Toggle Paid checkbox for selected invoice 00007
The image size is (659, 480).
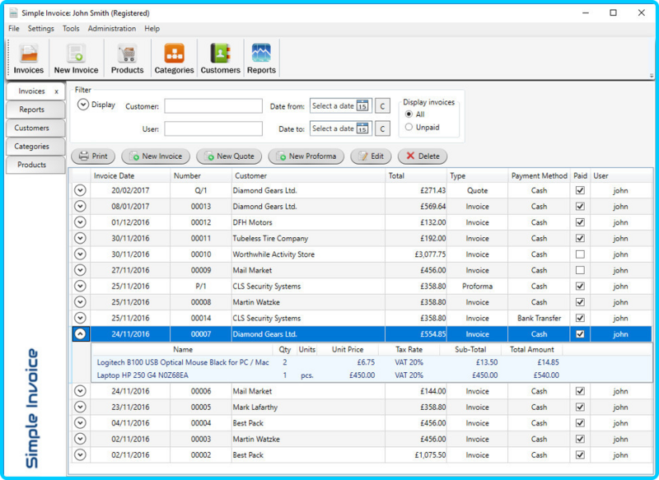[580, 333]
